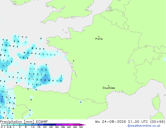The width and height of the screenshot is (166, 128).
Task: Click the legend scale label '25'
Action: coord(51,127)
